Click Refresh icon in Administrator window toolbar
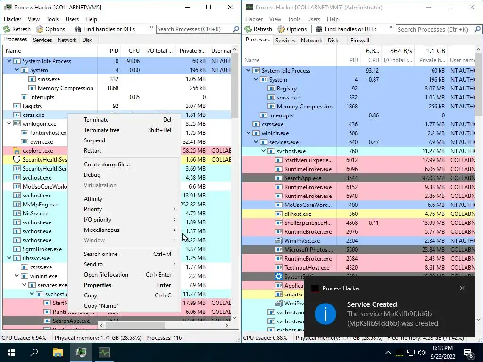This screenshot has width=483, height=362. pyautogui.click(x=248, y=29)
